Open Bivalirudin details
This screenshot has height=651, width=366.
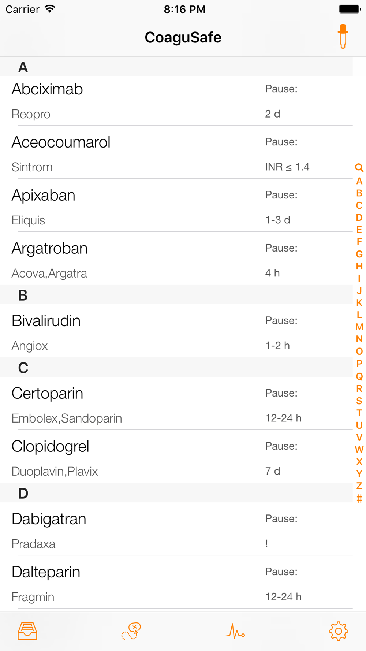[176, 333]
